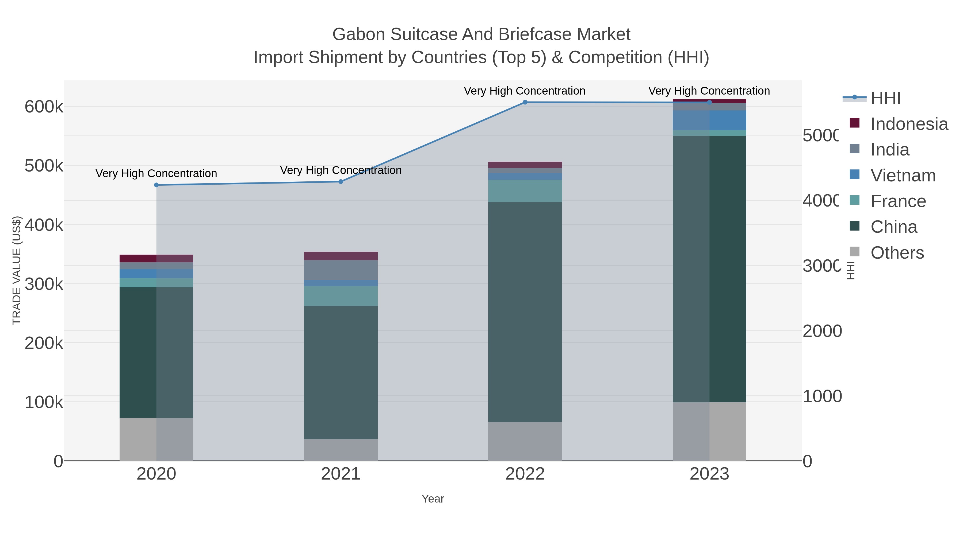Toggle the France legend entry

pyautogui.click(x=888, y=201)
